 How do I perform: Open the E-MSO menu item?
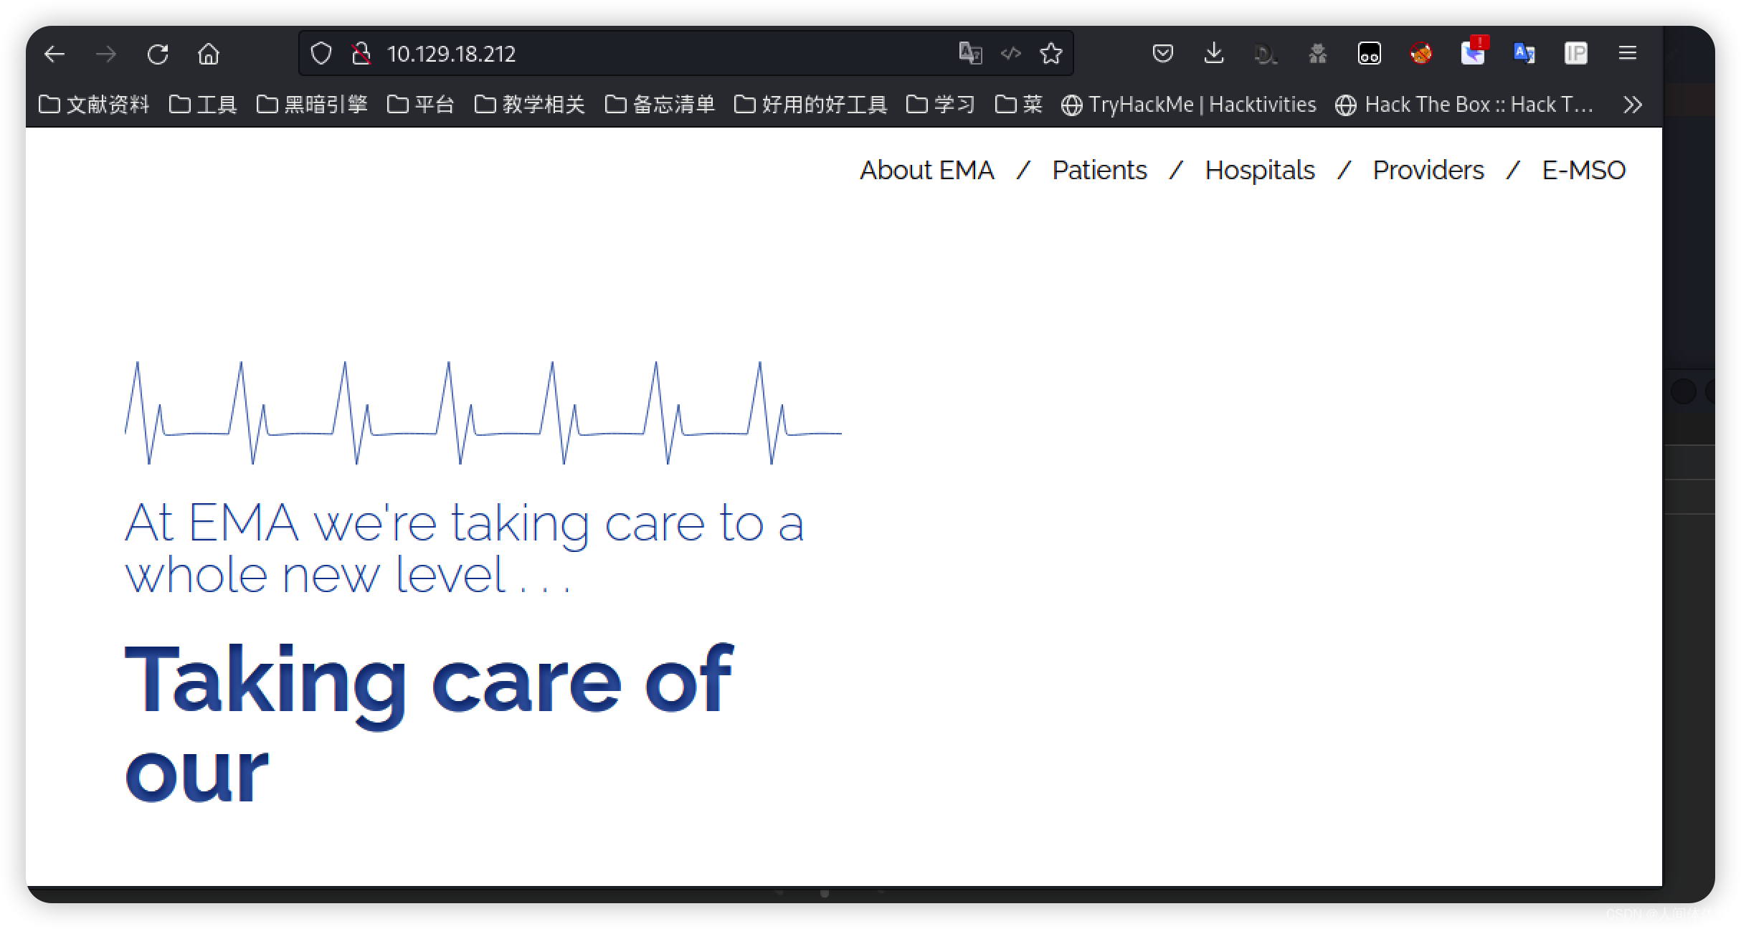click(1583, 171)
